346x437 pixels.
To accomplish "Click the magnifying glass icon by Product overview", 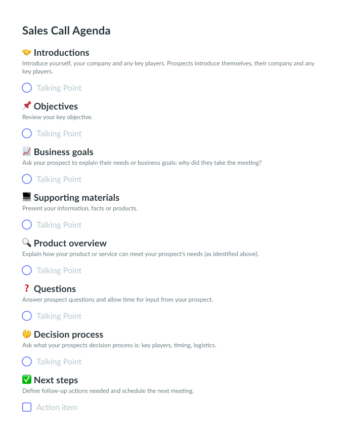I will 27,242.
